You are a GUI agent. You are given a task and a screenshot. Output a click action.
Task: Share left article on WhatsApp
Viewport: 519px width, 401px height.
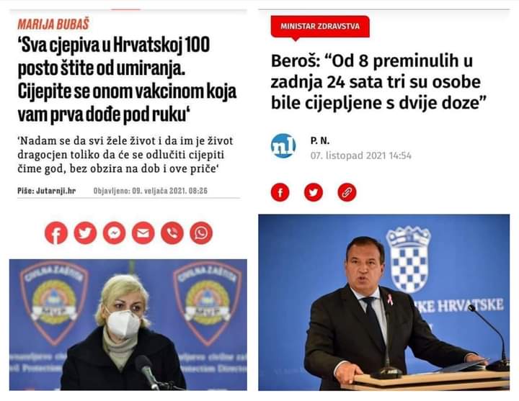pyautogui.click(x=201, y=233)
